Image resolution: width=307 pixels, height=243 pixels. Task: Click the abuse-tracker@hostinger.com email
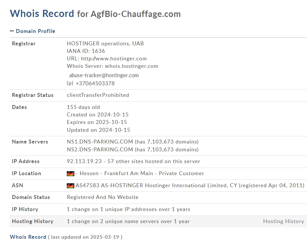click(x=104, y=75)
